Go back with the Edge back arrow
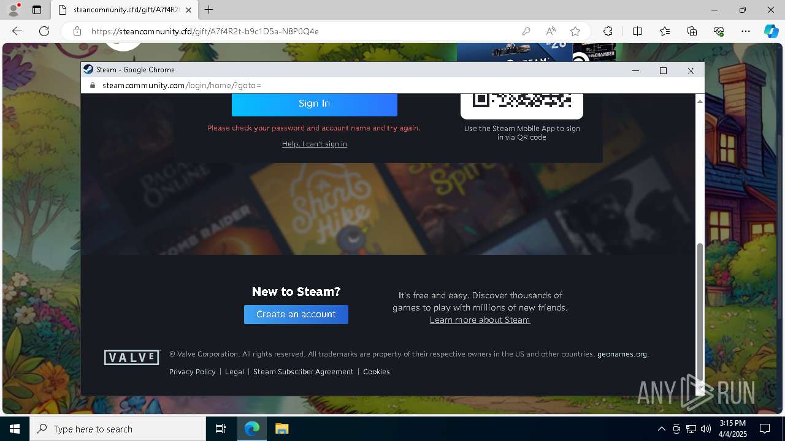Screen dimensions: 785x441 [17, 31]
